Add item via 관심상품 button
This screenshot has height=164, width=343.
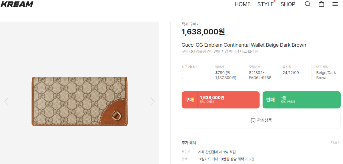(261, 120)
